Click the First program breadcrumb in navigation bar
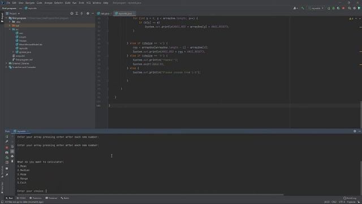The height and width of the screenshot is (204, 362). coord(9,8)
